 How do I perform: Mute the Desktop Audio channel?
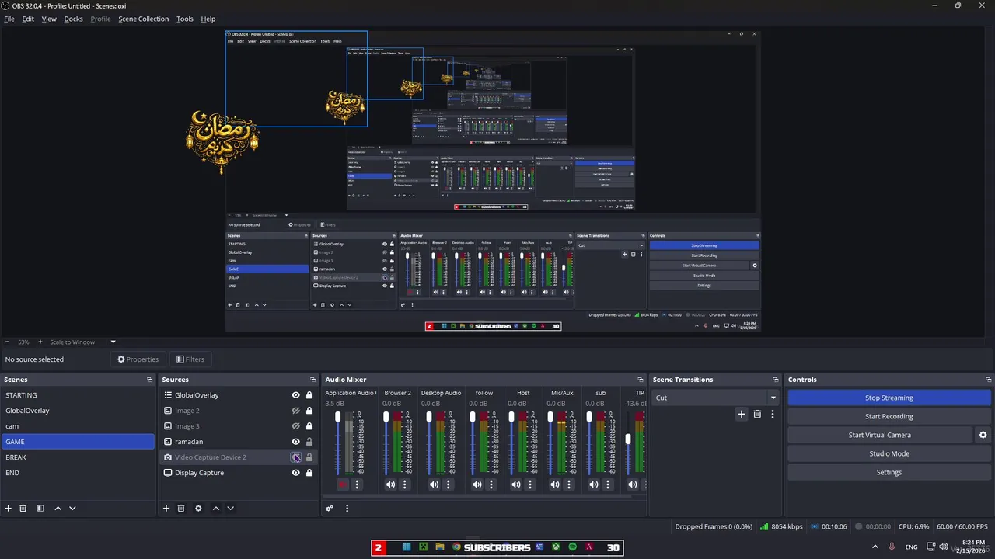435,484
